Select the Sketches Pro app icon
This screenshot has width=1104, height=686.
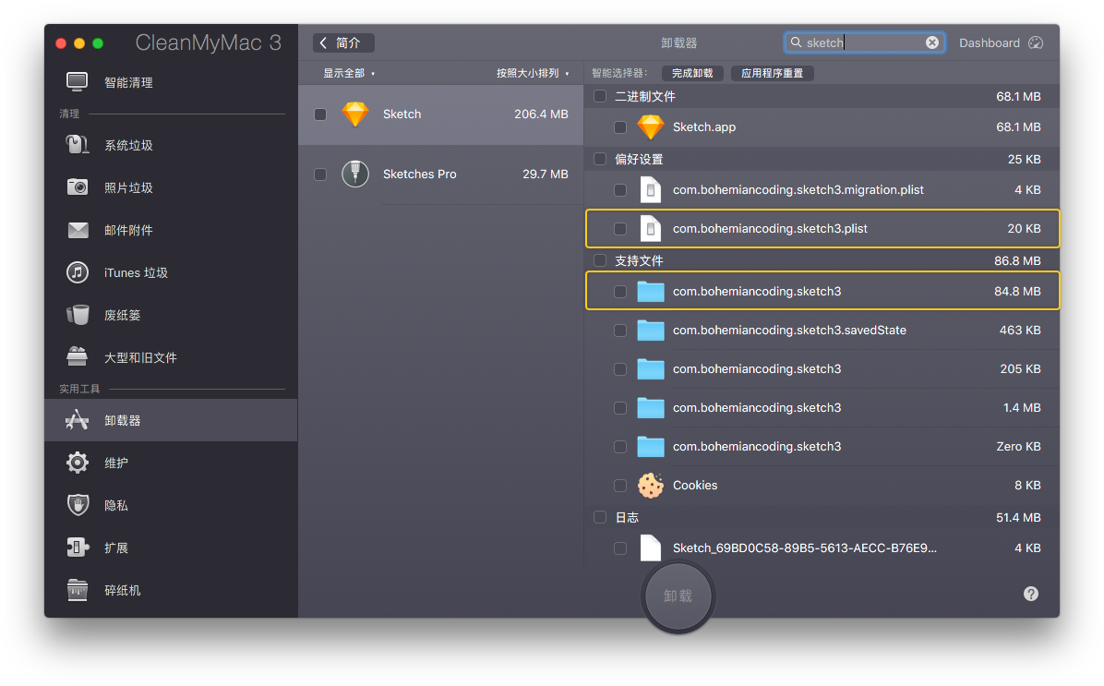pyautogui.click(x=354, y=174)
